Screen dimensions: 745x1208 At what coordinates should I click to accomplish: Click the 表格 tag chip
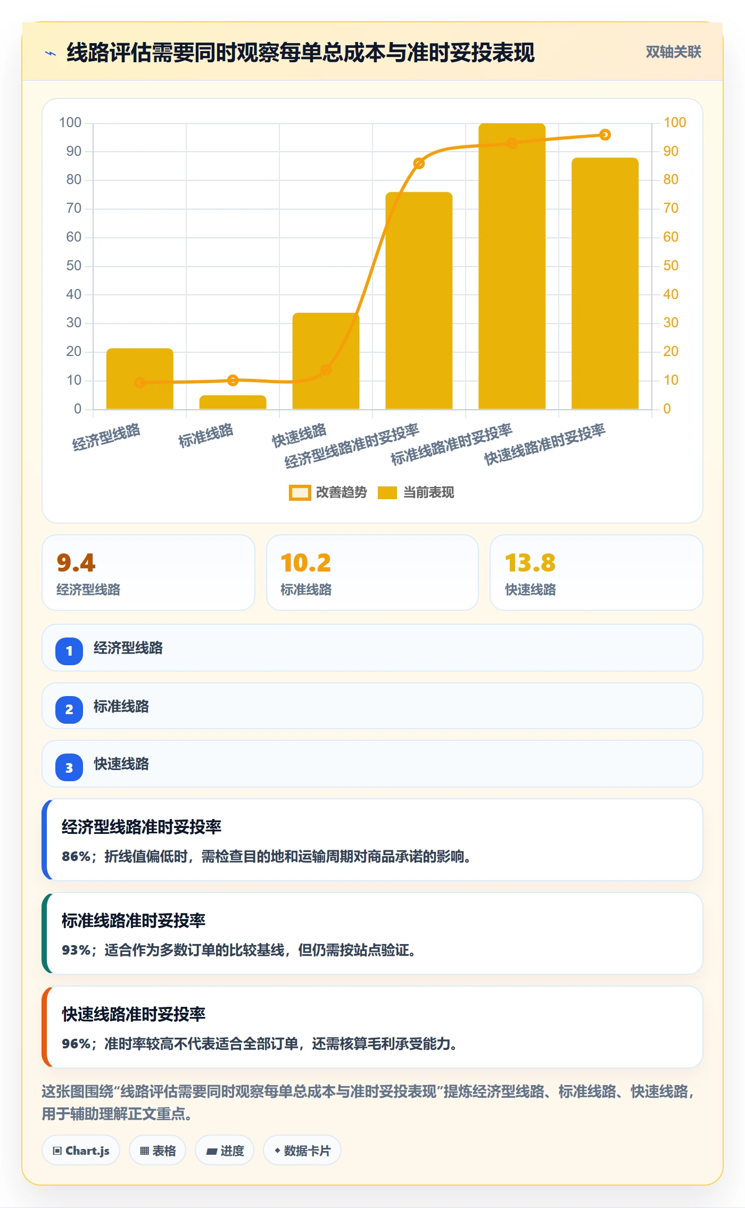[158, 1151]
